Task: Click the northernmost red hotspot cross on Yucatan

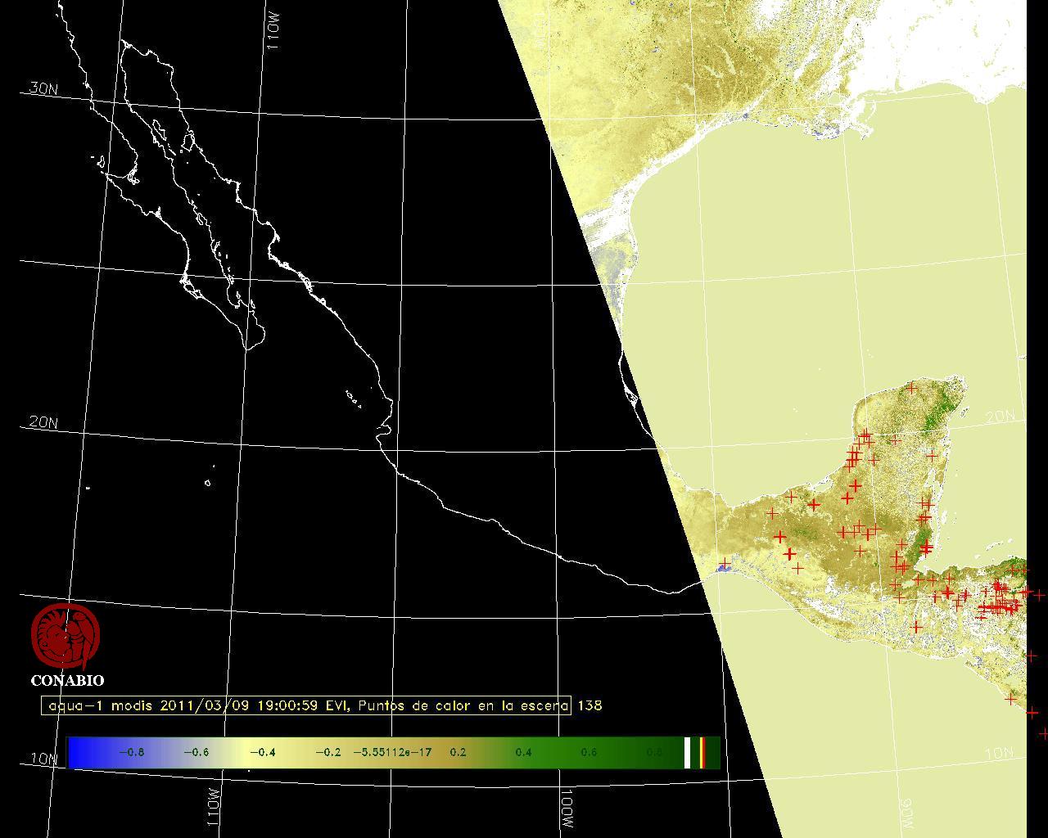Action: click(912, 389)
